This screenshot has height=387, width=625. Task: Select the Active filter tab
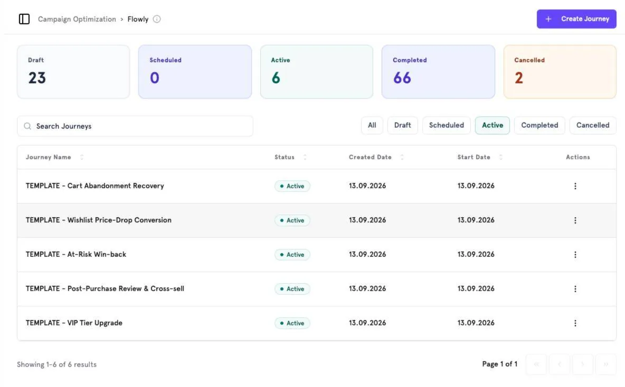[x=493, y=125]
